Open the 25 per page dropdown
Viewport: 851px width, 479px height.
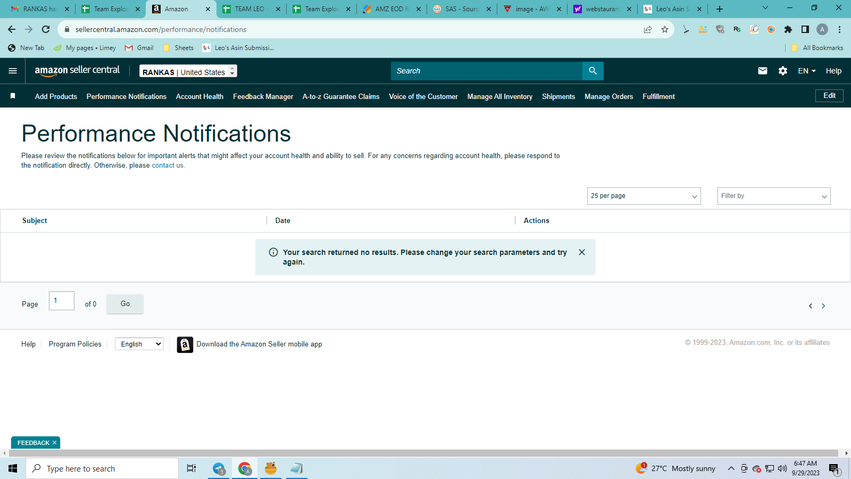coord(644,196)
